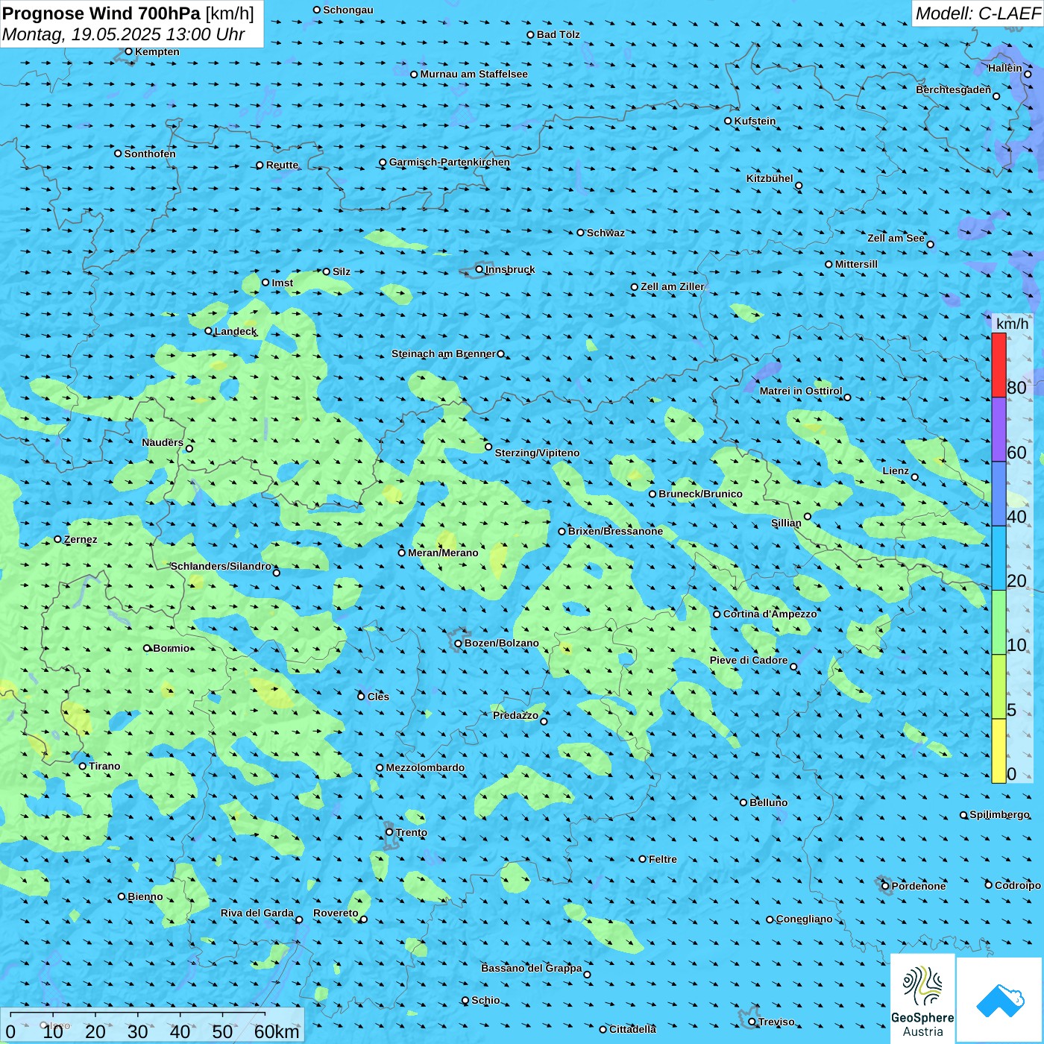Click the Lienz city marker
Viewport: 1044px width, 1044px height.
pos(915,477)
